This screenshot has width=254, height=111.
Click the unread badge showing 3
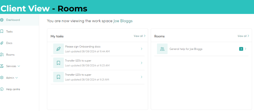point(241,49)
